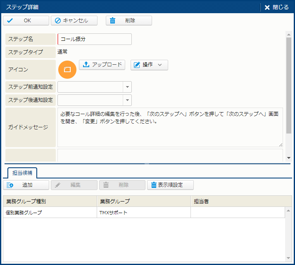Click the 業務グループ種別 column header
The height and width of the screenshot is (265, 295).
tap(50, 201)
